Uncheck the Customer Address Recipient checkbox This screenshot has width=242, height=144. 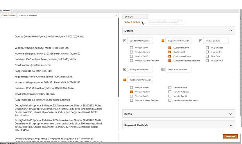click(170, 61)
